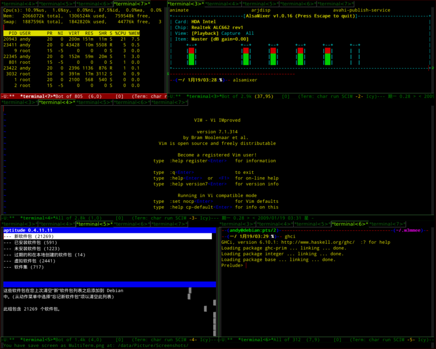Expand the 虚拟软件包 (2441) group dashes
The width and height of the screenshot is (436, 349).
coord(8,261)
